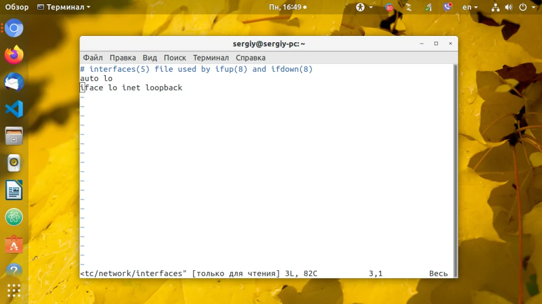Open the volume speaker icon
The width and height of the screenshot is (542, 304).
509,7
